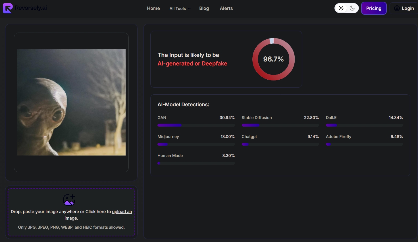Click the Dall.E label
The height and width of the screenshot is (242, 418).
(331, 118)
